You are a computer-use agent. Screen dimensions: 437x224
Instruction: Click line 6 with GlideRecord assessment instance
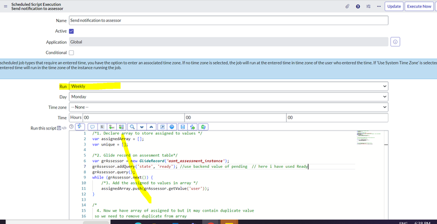(160, 161)
